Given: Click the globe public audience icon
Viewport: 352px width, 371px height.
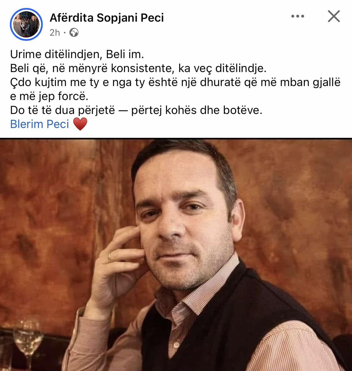Looking at the screenshot, I should point(74,33).
